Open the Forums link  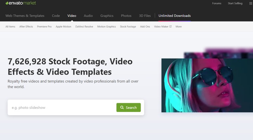216,3
